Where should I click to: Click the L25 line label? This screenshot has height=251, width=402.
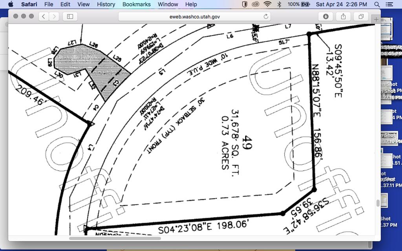pyautogui.click(x=117, y=59)
